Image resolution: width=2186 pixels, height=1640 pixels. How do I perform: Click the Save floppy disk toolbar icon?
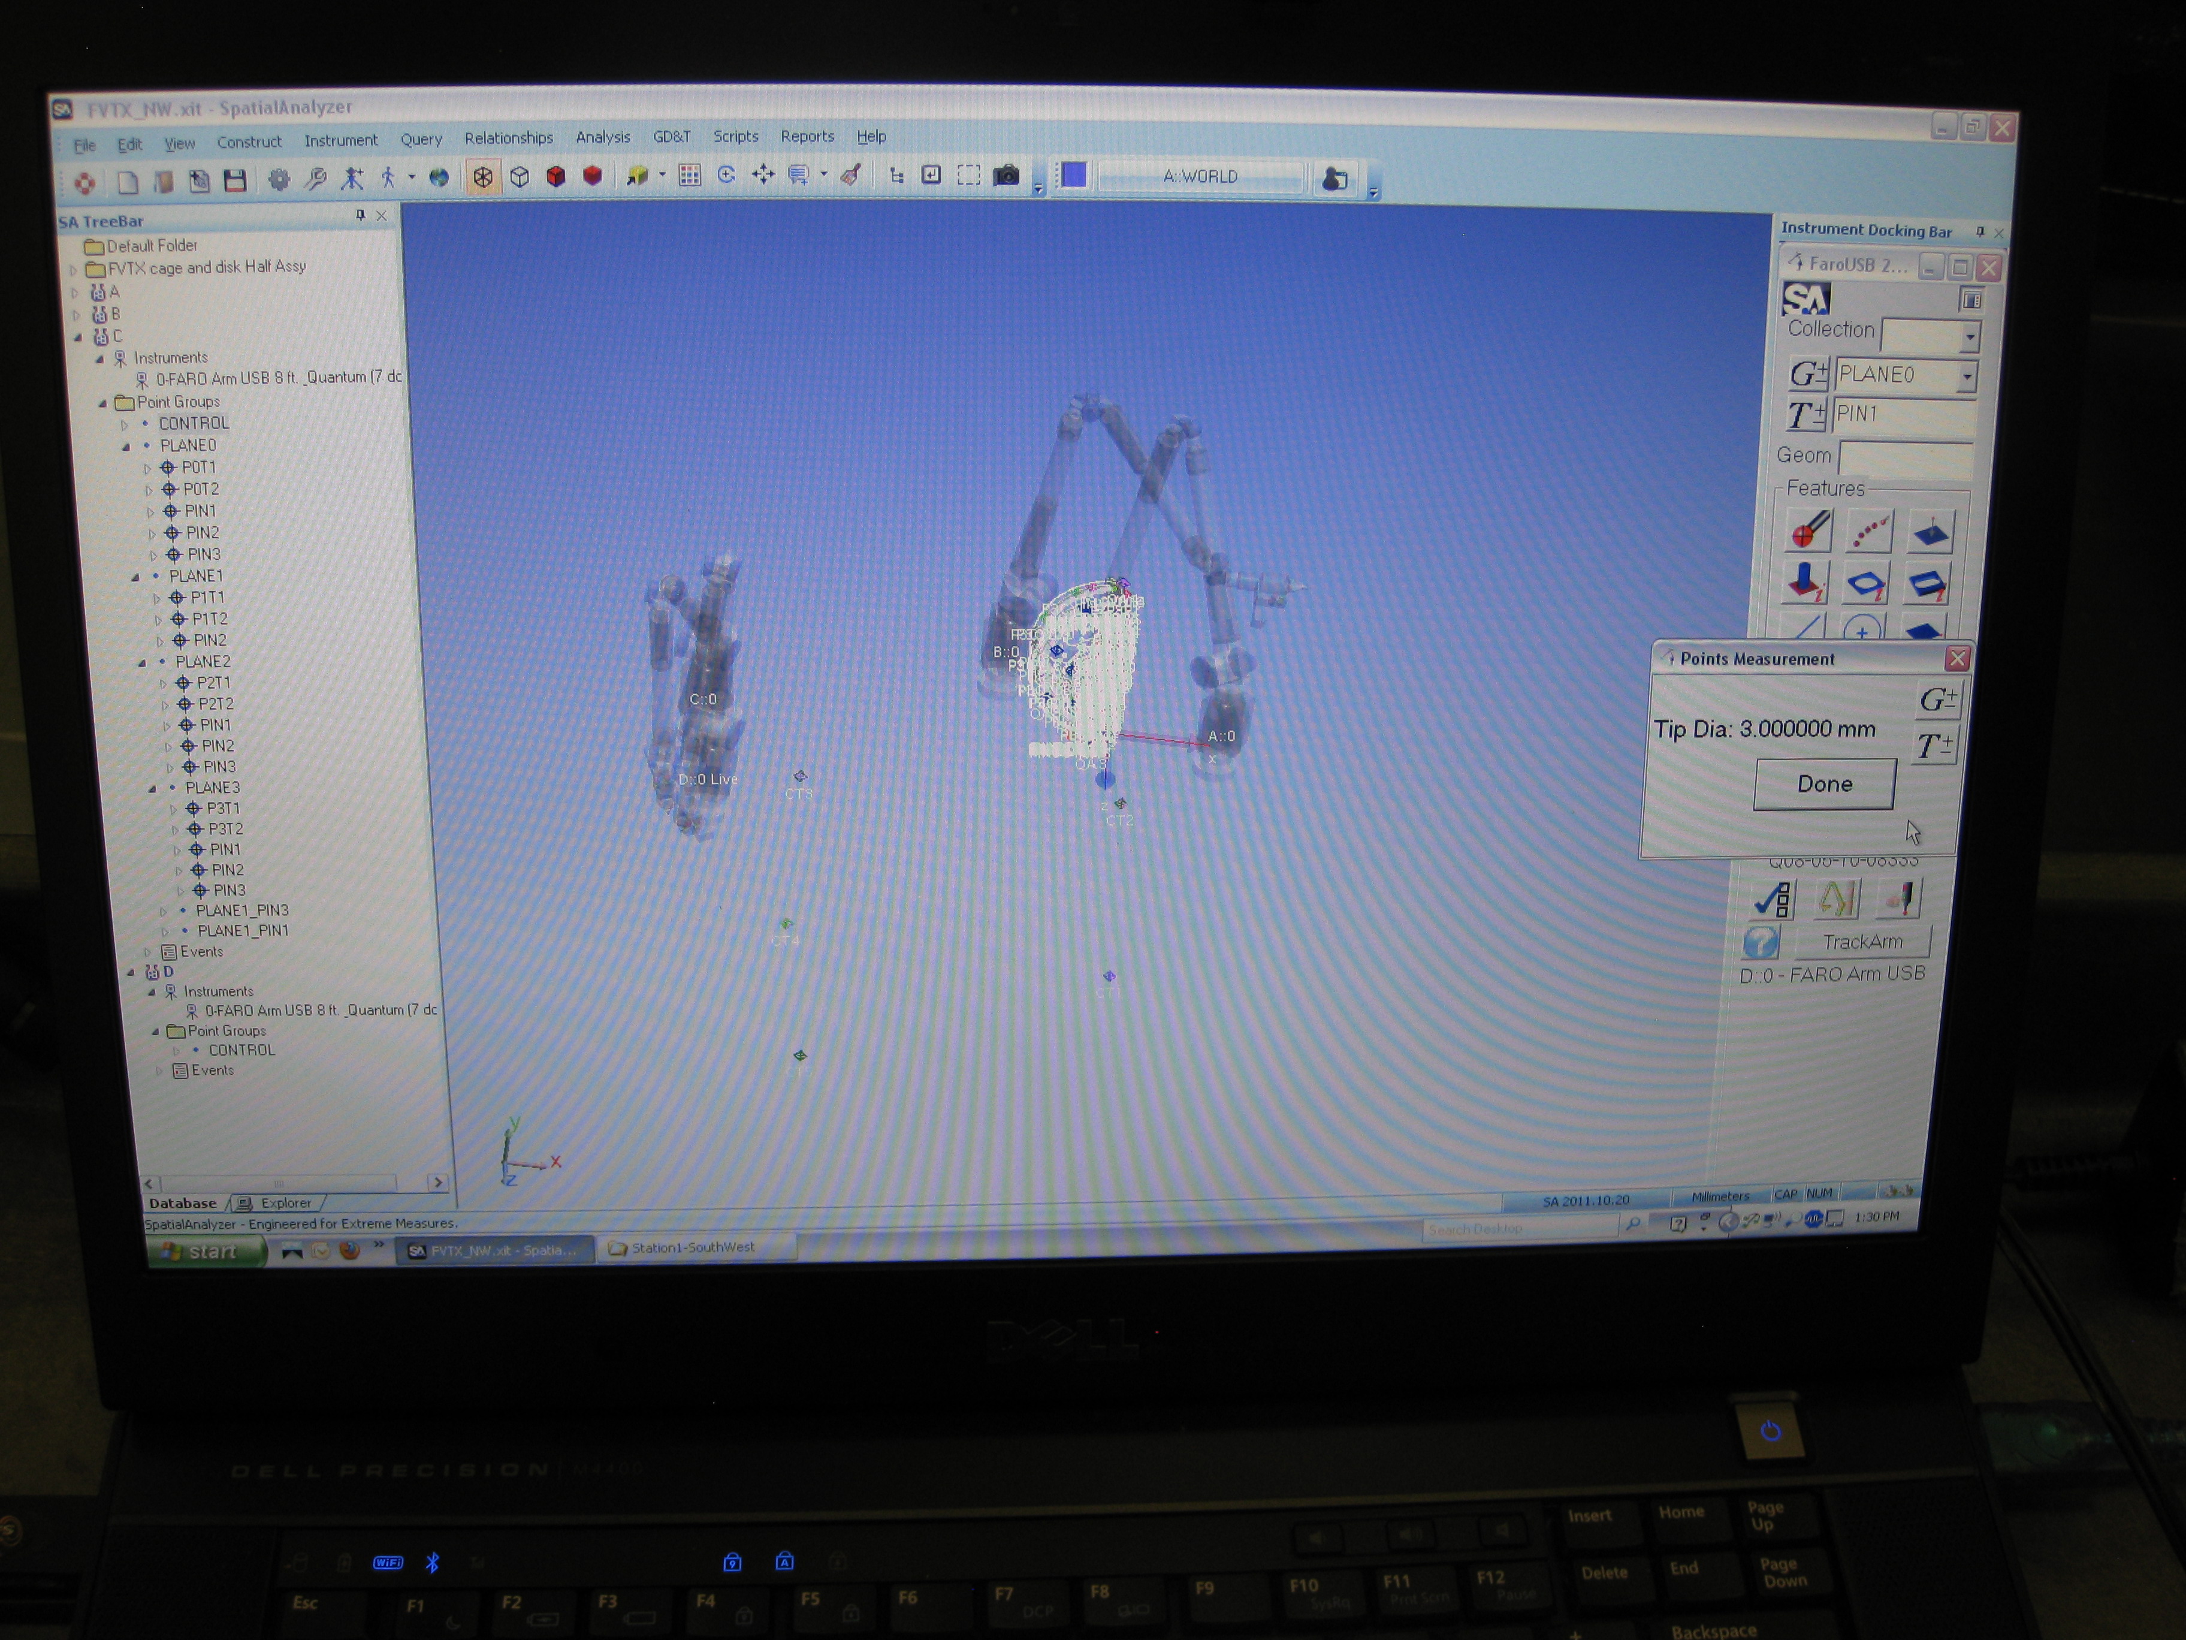tap(235, 181)
